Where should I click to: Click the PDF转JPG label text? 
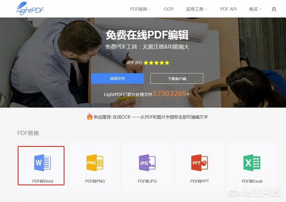click(x=147, y=181)
